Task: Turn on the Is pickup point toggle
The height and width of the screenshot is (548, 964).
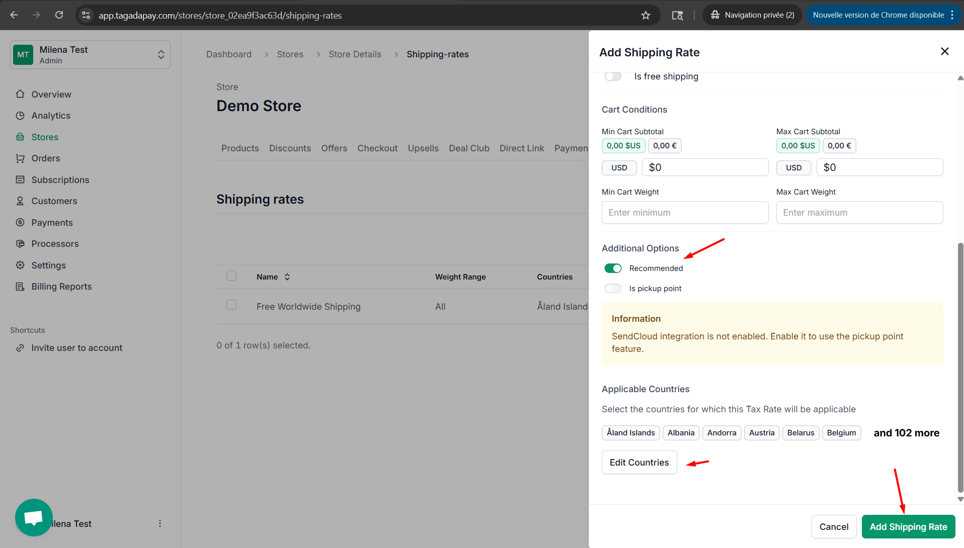Action: click(x=613, y=289)
